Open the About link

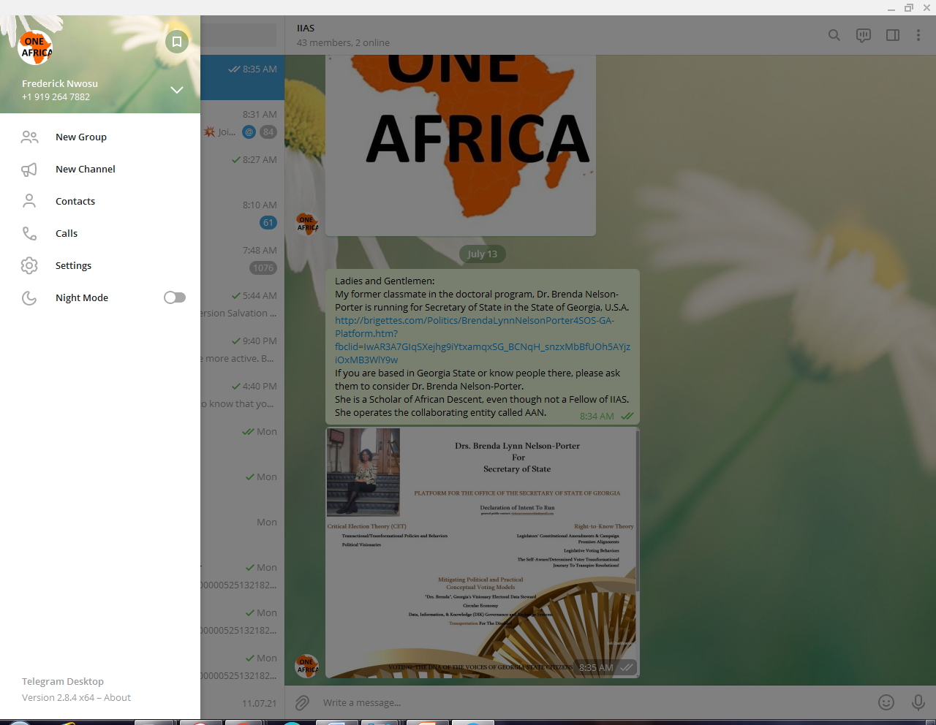pyautogui.click(x=117, y=698)
